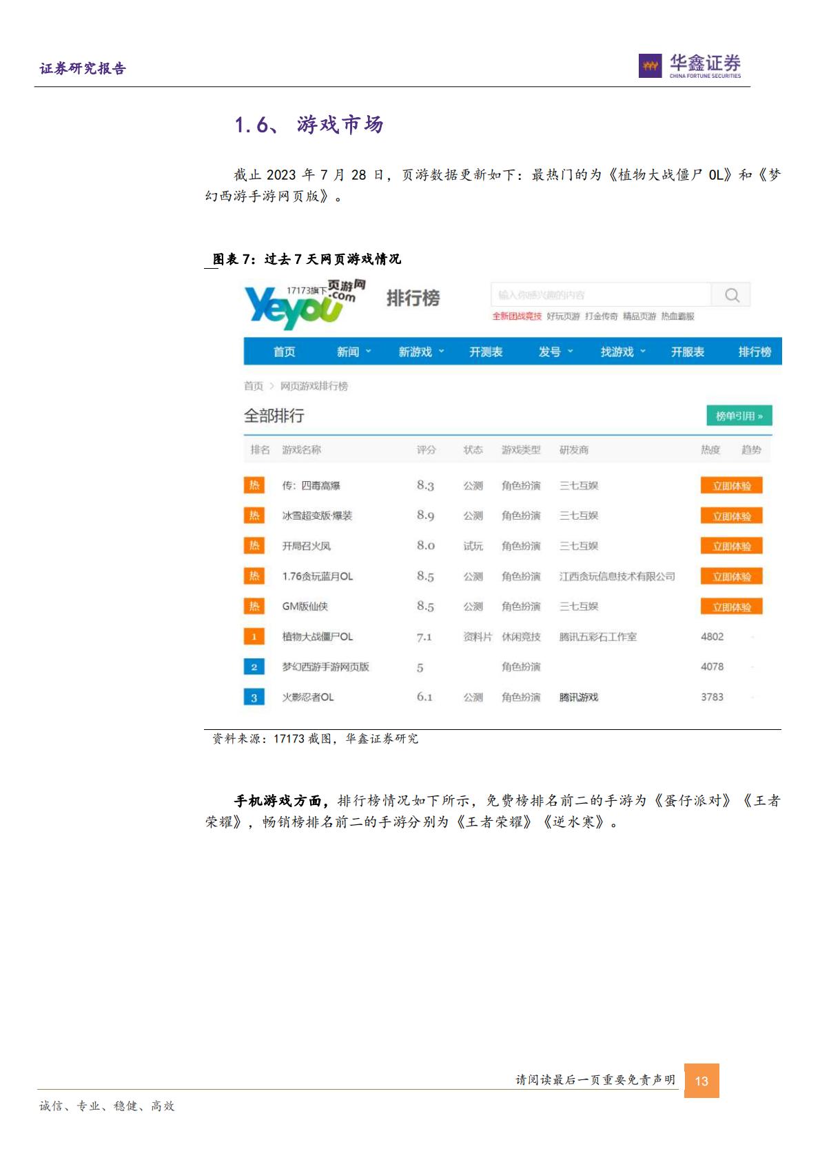This screenshot has width=820, height=1160.
Task: Expand the 新游戏 dropdown menu
Action: pyautogui.click(x=421, y=352)
